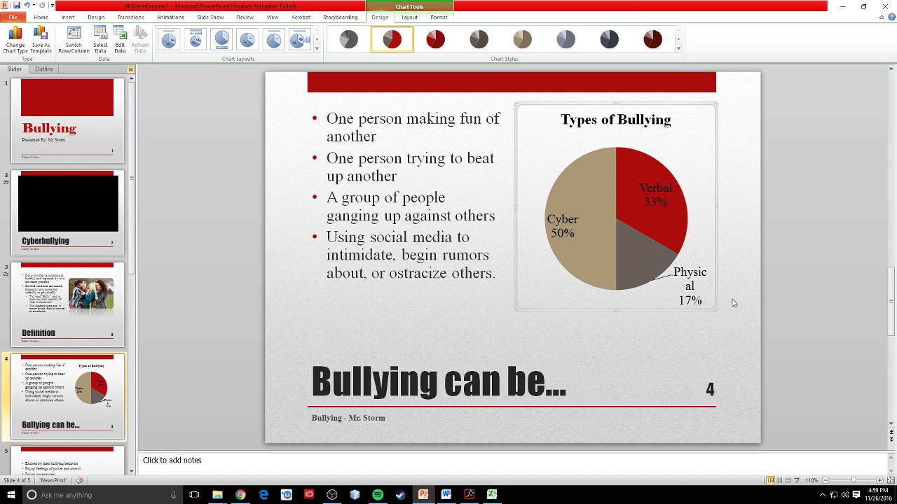Open the Animations ribbon tab
Viewport: 897px width, 504px height.
[170, 17]
